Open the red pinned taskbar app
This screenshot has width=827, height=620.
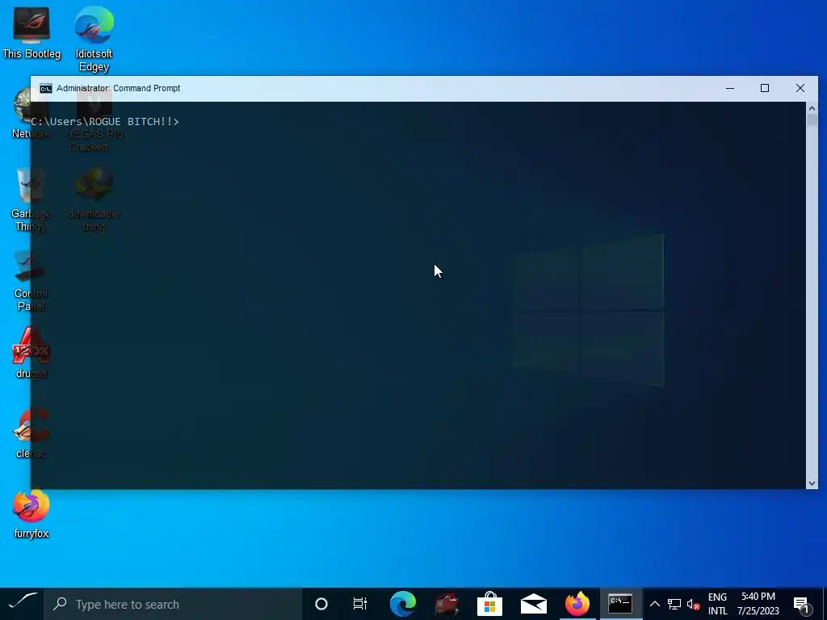pos(446,604)
